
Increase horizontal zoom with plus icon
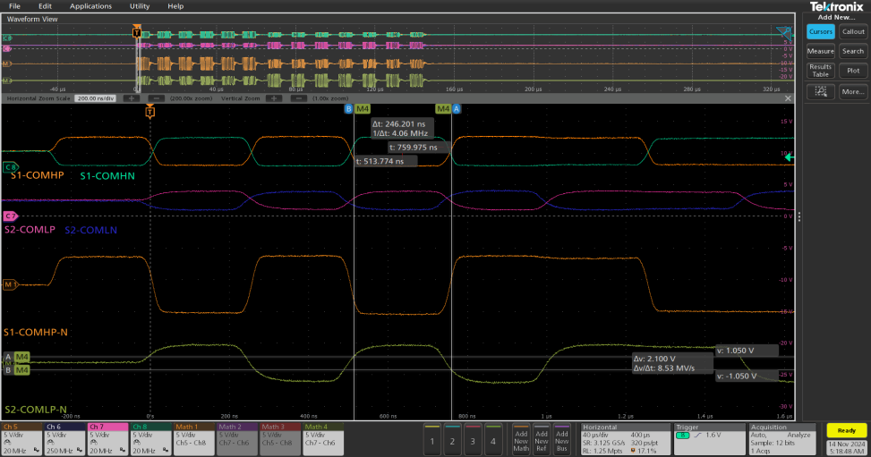[x=131, y=97]
